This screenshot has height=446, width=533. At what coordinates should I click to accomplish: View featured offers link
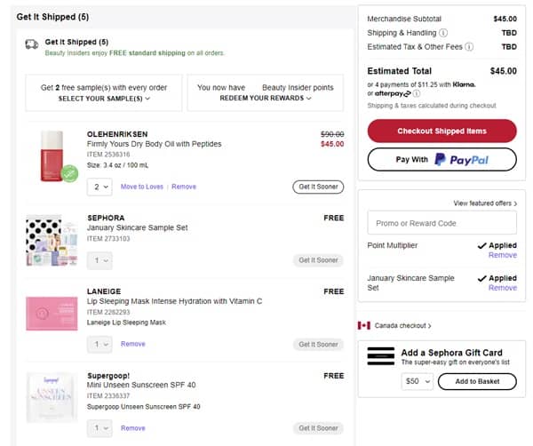pyautogui.click(x=484, y=203)
